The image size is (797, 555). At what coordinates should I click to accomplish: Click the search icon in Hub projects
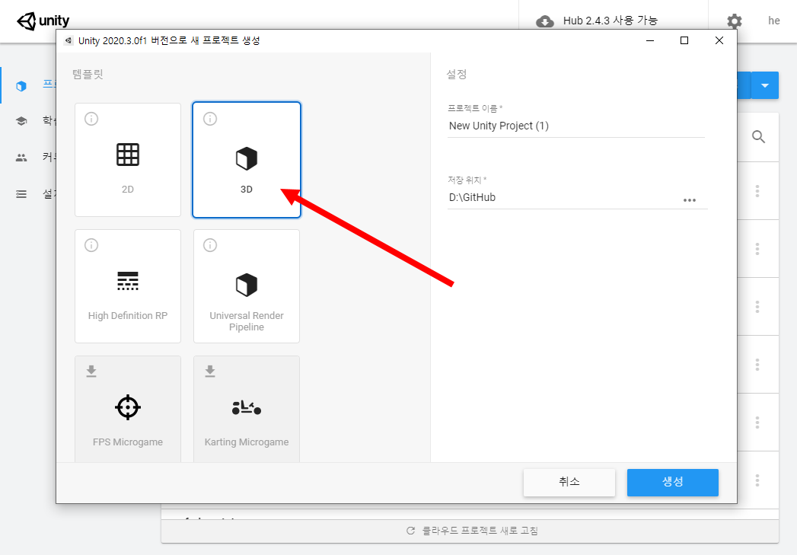point(758,137)
